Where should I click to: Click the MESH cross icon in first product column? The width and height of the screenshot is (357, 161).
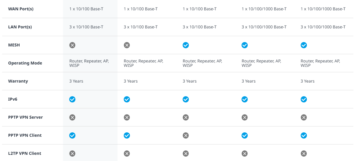coord(72,45)
